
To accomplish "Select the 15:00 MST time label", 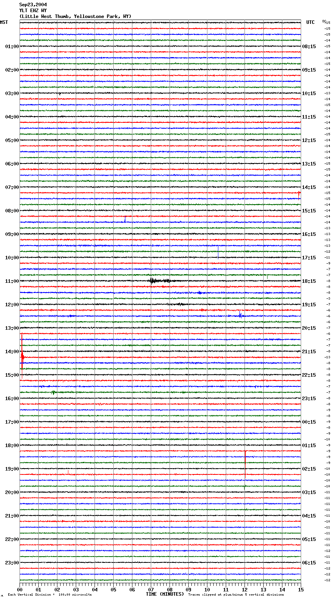I will pyautogui.click(x=12, y=375).
